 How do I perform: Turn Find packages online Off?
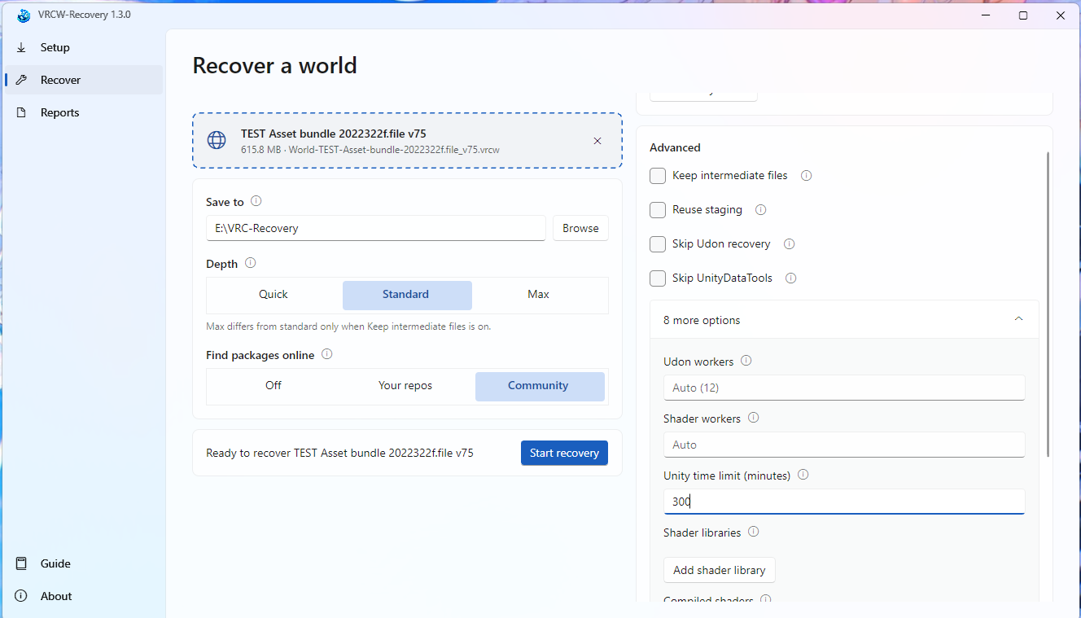click(274, 386)
